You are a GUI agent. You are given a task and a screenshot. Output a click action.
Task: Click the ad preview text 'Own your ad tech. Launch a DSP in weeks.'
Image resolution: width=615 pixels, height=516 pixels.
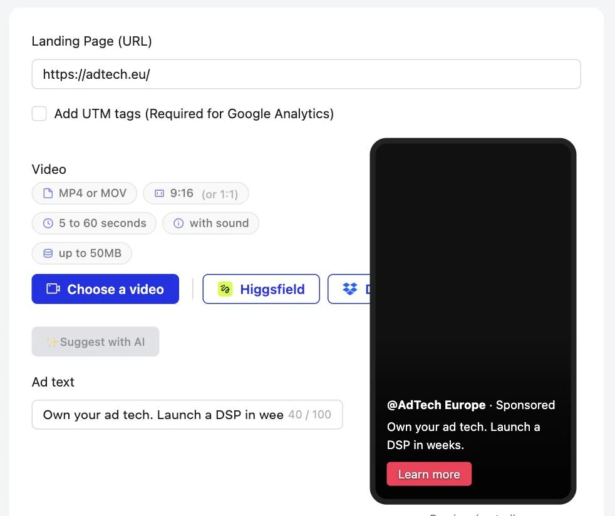[x=463, y=436]
